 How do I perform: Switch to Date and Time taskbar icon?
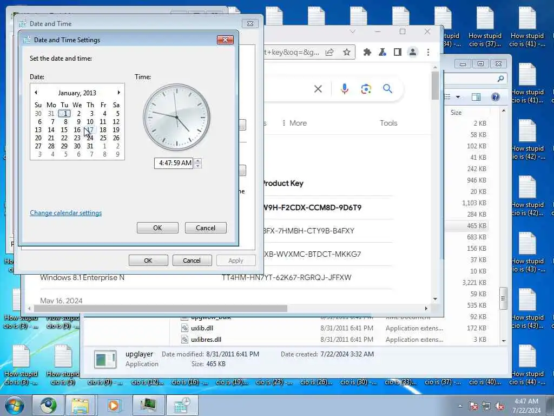pyautogui.click(x=182, y=405)
